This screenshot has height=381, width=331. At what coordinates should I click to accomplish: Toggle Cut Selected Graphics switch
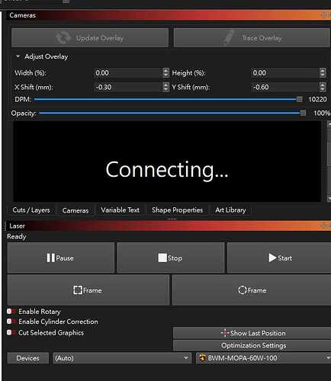(x=9, y=332)
